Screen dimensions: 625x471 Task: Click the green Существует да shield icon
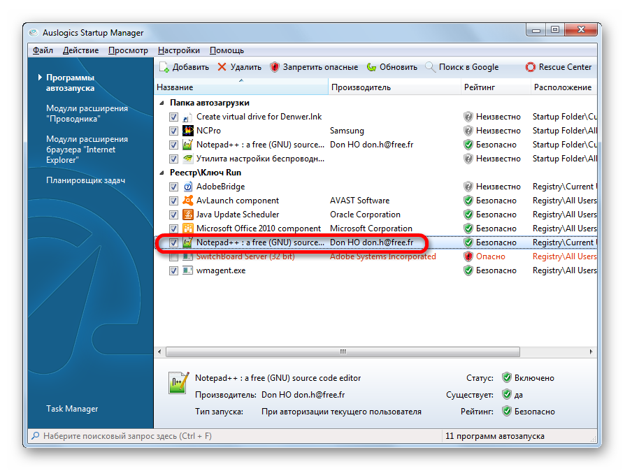pyautogui.click(x=507, y=395)
